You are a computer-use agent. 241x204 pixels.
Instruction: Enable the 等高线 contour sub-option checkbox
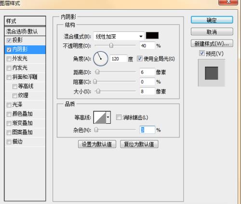coord(15,87)
